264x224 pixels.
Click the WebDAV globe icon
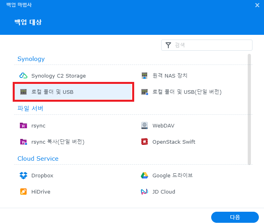pos(145,125)
